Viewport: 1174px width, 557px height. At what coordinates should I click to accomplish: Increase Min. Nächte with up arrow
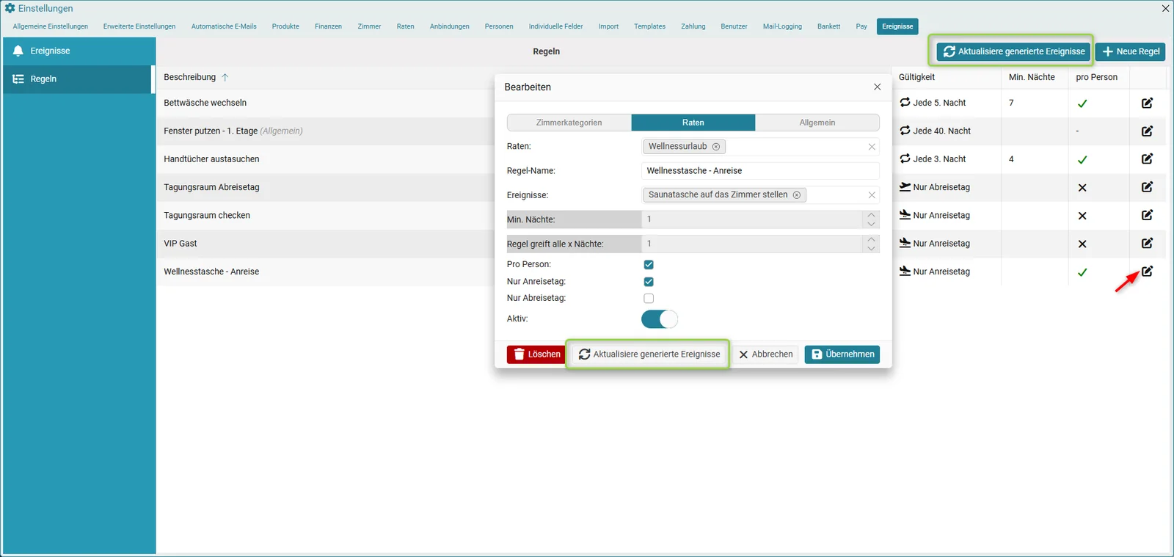pyautogui.click(x=871, y=215)
